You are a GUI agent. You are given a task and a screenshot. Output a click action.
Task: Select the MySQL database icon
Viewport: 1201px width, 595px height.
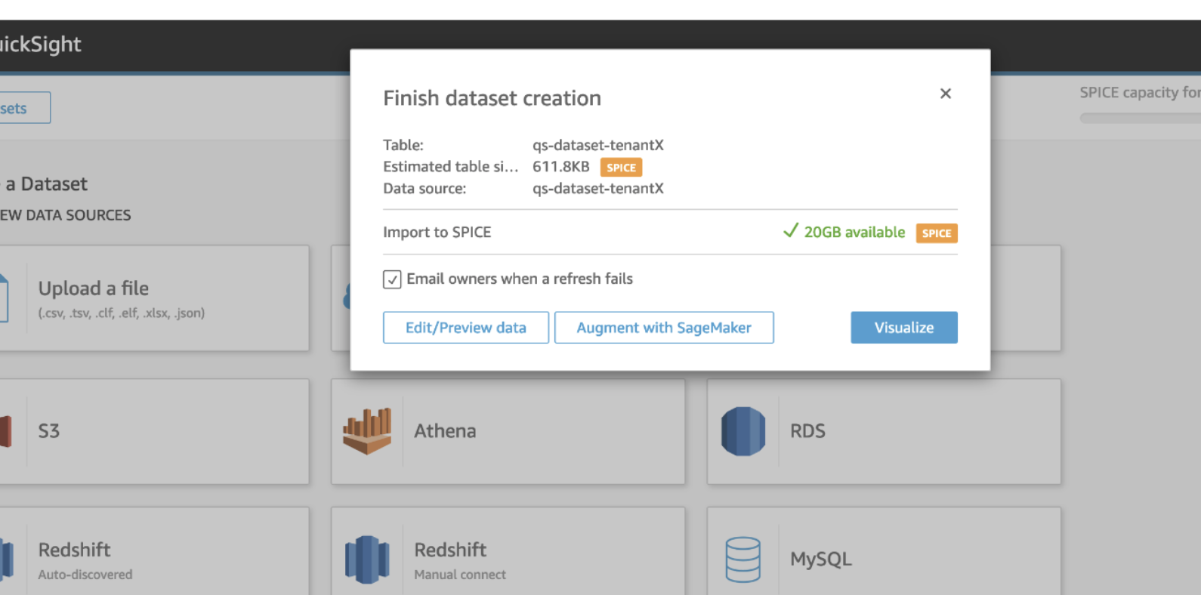[743, 560]
